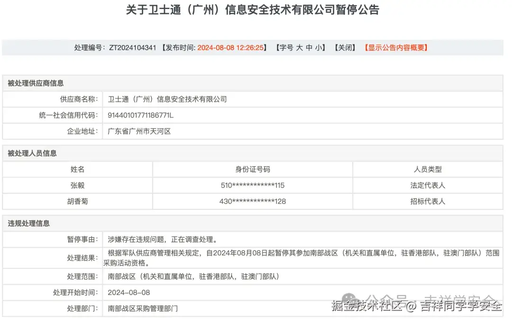Click publish time 2024-08-08 12:26:25
Viewport: 512px width, 322px height.
pyautogui.click(x=232, y=47)
